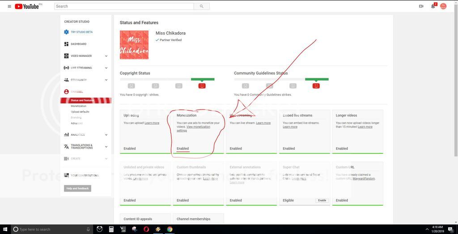Click the Try Studio Beta gear icon

tap(66, 32)
